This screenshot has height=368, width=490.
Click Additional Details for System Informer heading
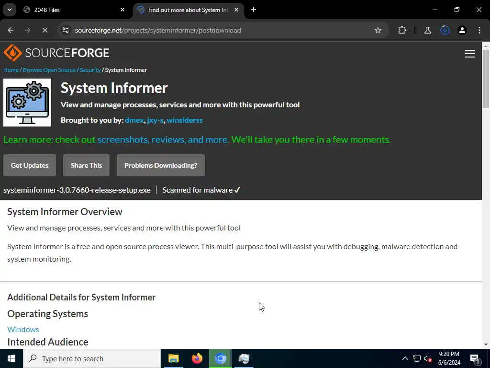(x=81, y=297)
